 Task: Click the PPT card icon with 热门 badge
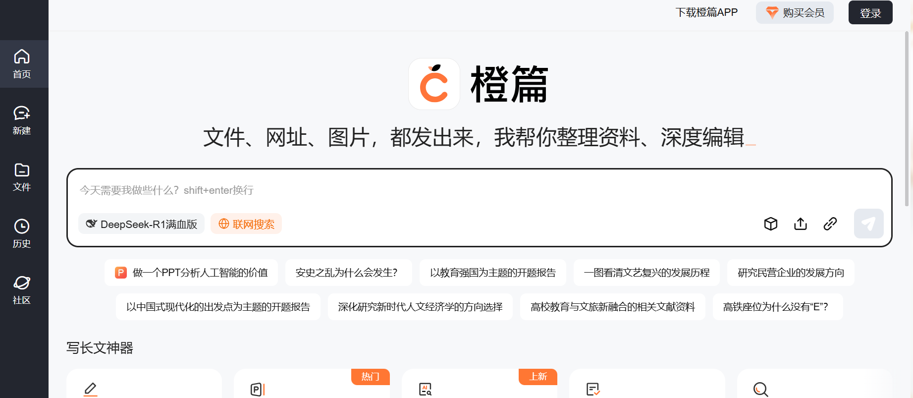tap(258, 390)
